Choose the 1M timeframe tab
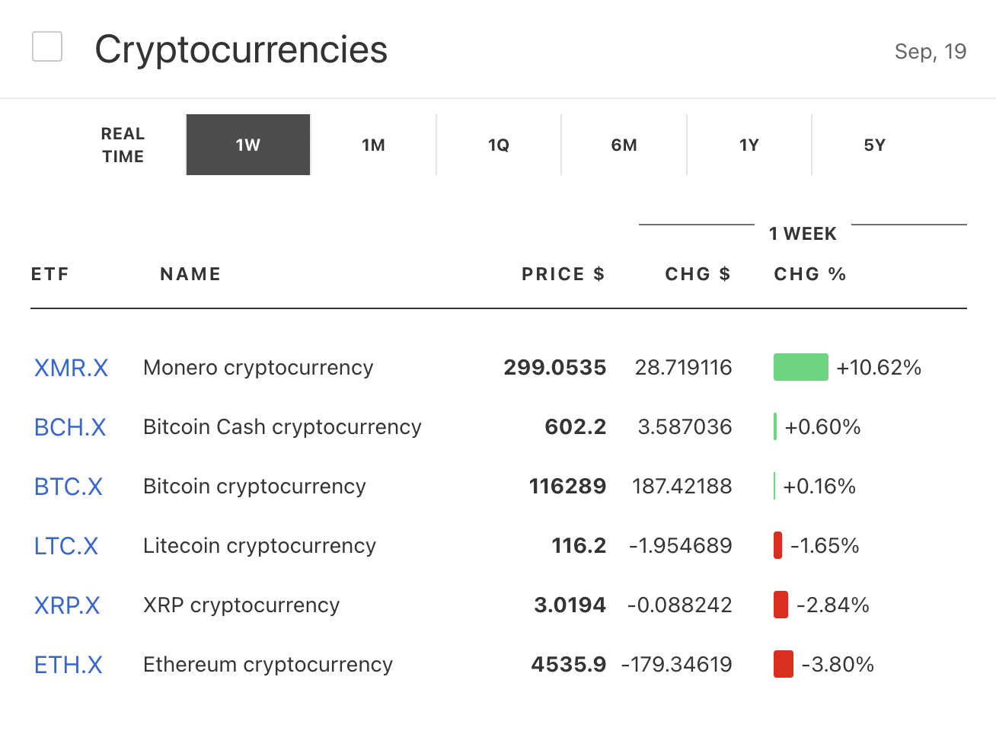This screenshot has width=996, height=731. coord(373,145)
